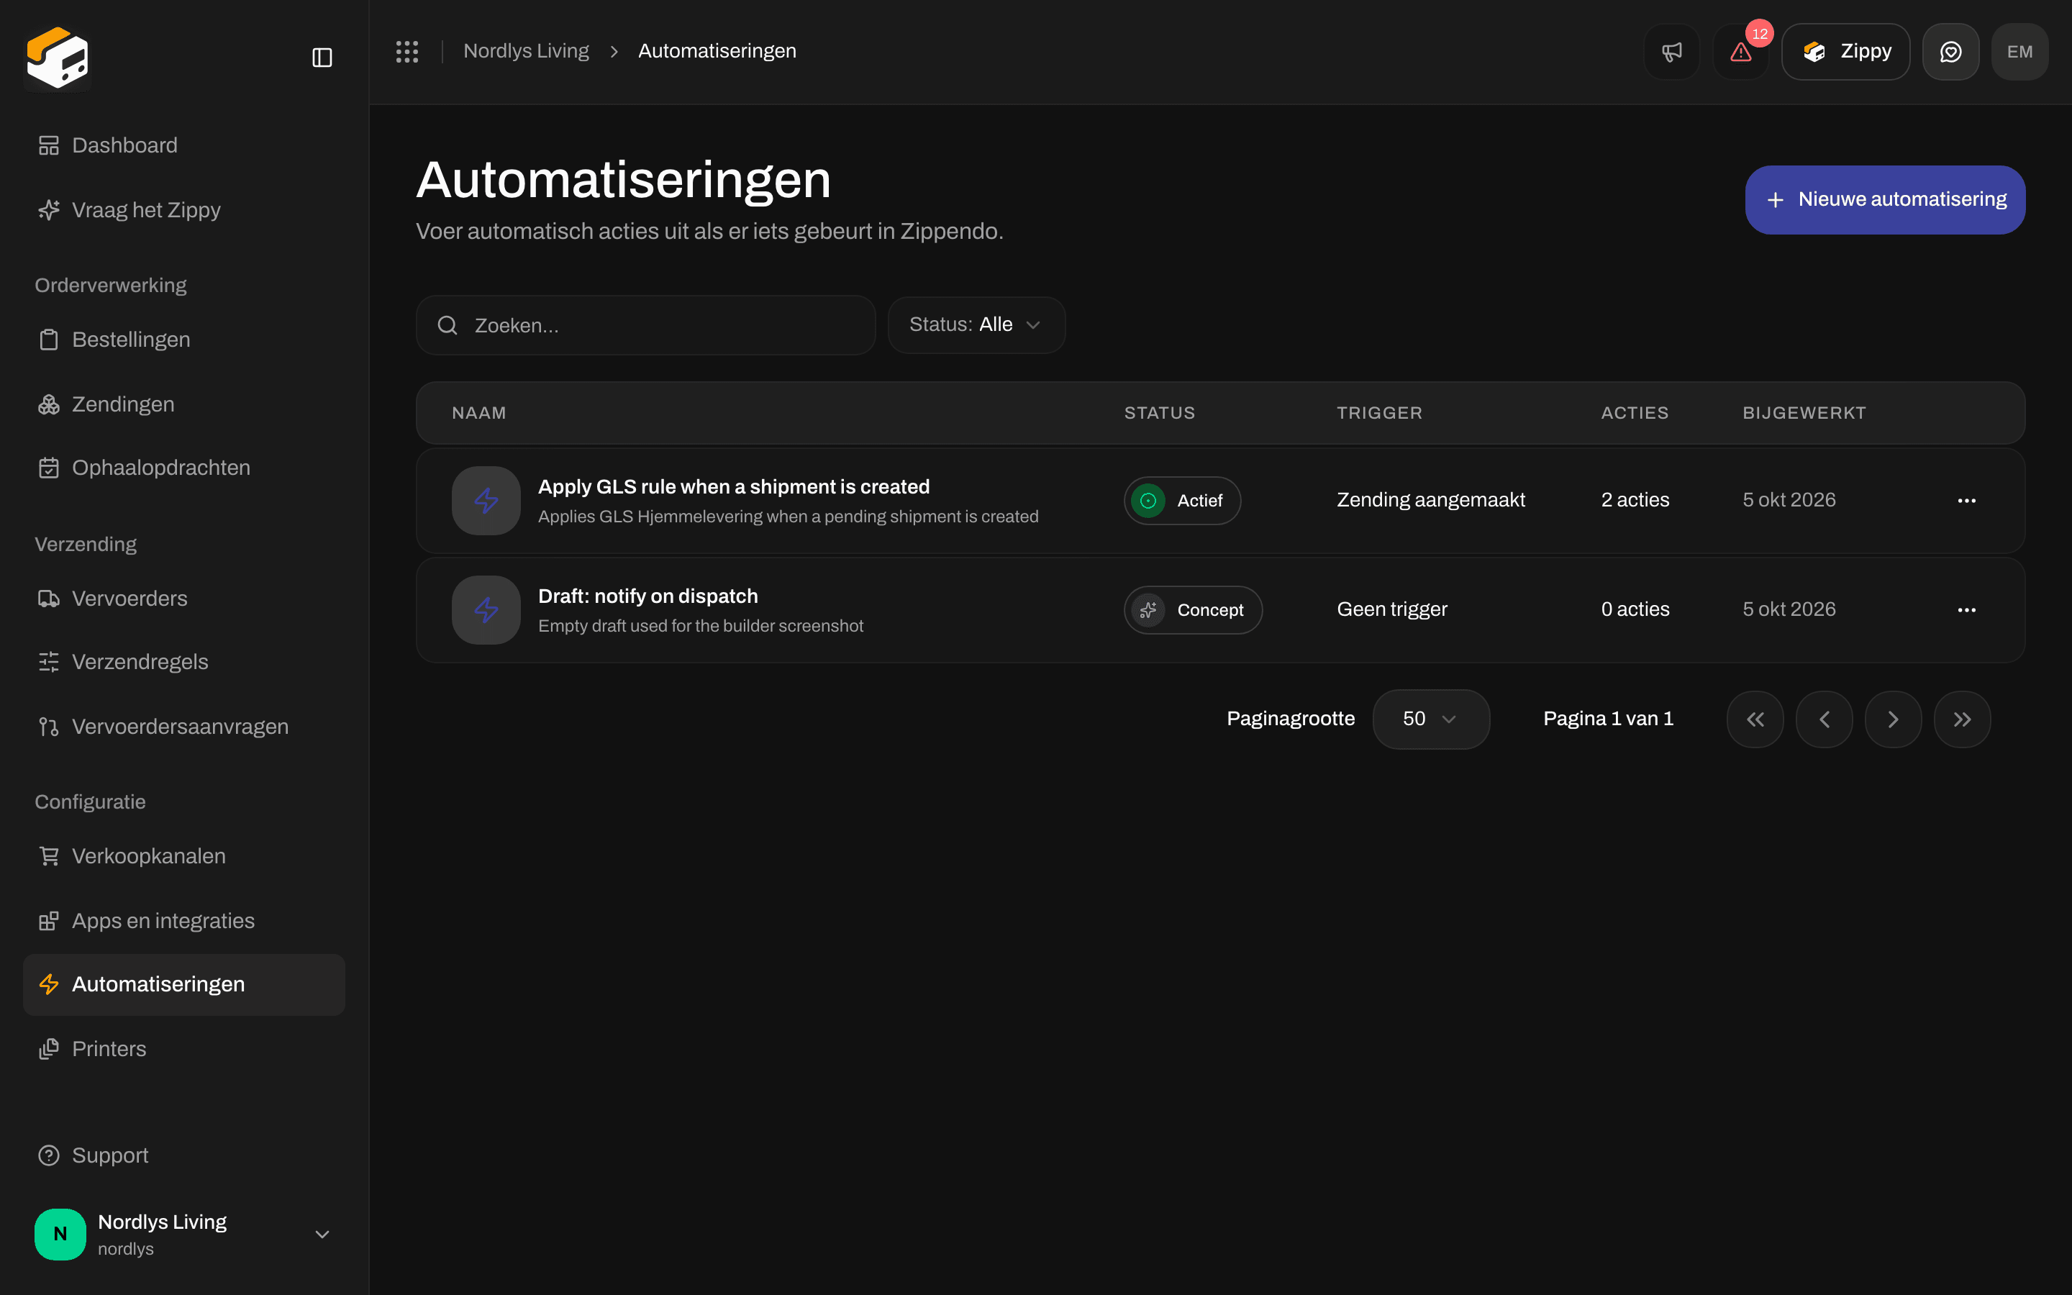2072x1295 pixels.
Task: Open the chat support icon
Action: click(x=1950, y=51)
